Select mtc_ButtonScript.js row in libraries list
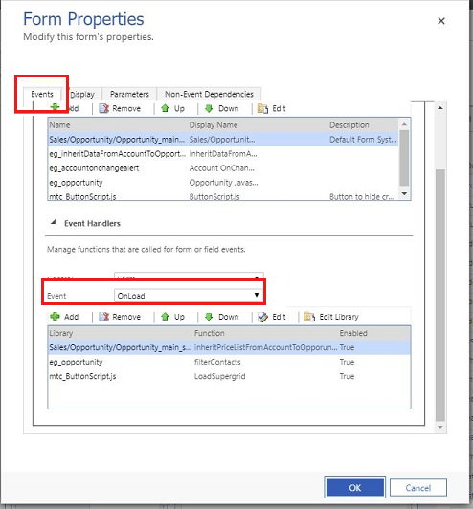Screen dimensions: 473x509 click(223, 196)
